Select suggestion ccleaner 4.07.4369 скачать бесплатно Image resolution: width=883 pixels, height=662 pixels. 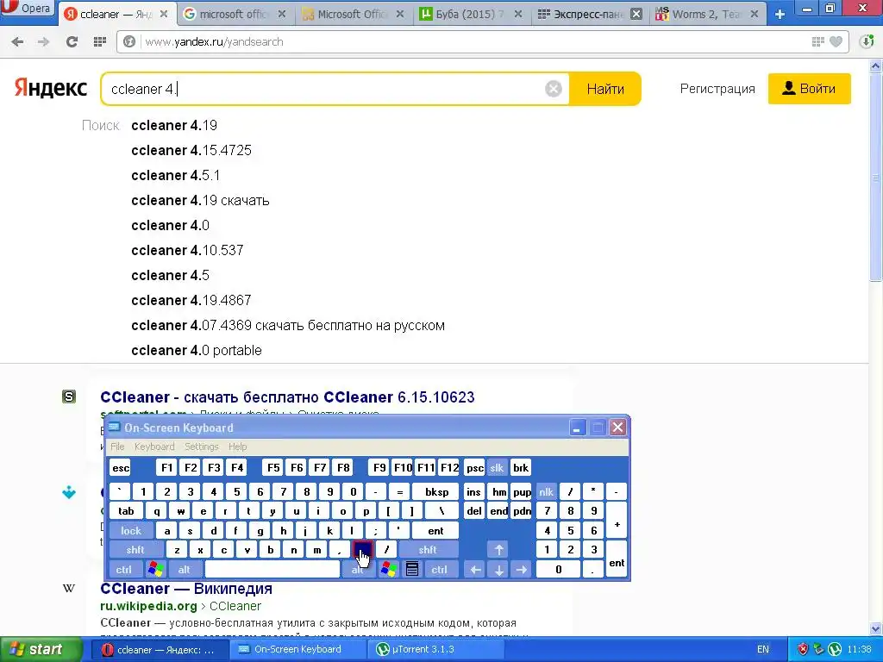[288, 325]
